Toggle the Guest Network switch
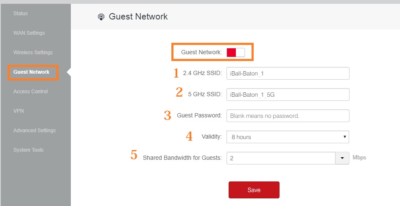Image resolution: width=400 pixels, height=206 pixels. 236,52
